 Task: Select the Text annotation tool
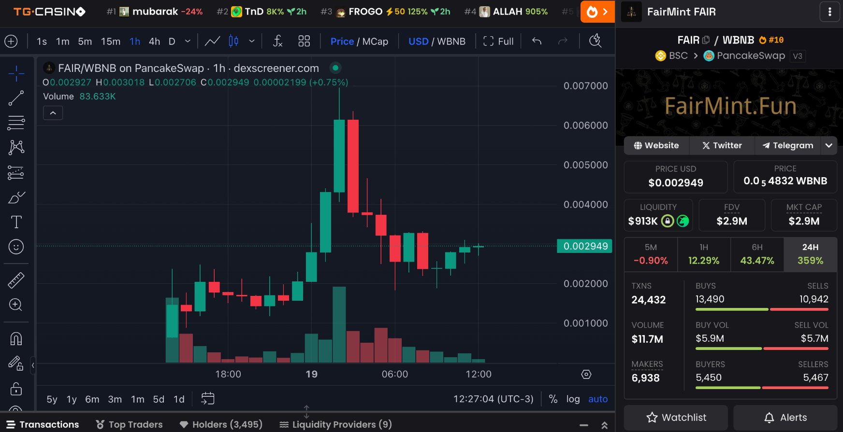coord(16,222)
